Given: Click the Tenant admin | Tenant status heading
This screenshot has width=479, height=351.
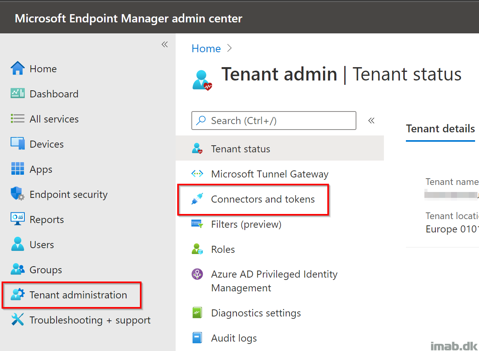Looking at the screenshot, I should (341, 74).
